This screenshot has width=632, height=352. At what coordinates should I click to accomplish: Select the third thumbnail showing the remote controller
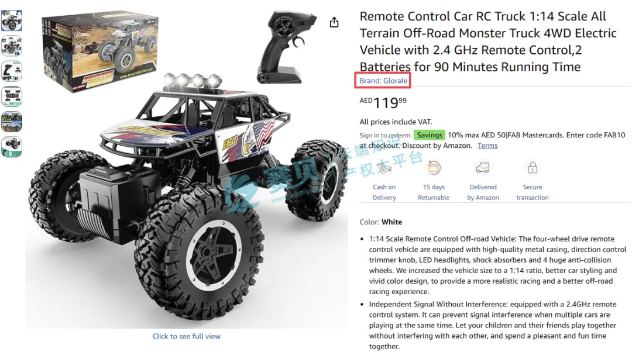click(12, 71)
